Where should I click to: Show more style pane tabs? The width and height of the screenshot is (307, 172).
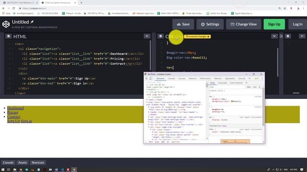247,83
